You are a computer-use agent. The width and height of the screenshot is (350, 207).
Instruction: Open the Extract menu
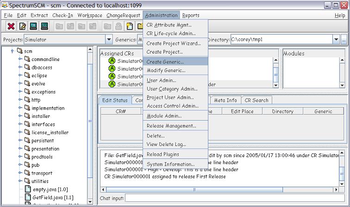[x=39, y=15]
